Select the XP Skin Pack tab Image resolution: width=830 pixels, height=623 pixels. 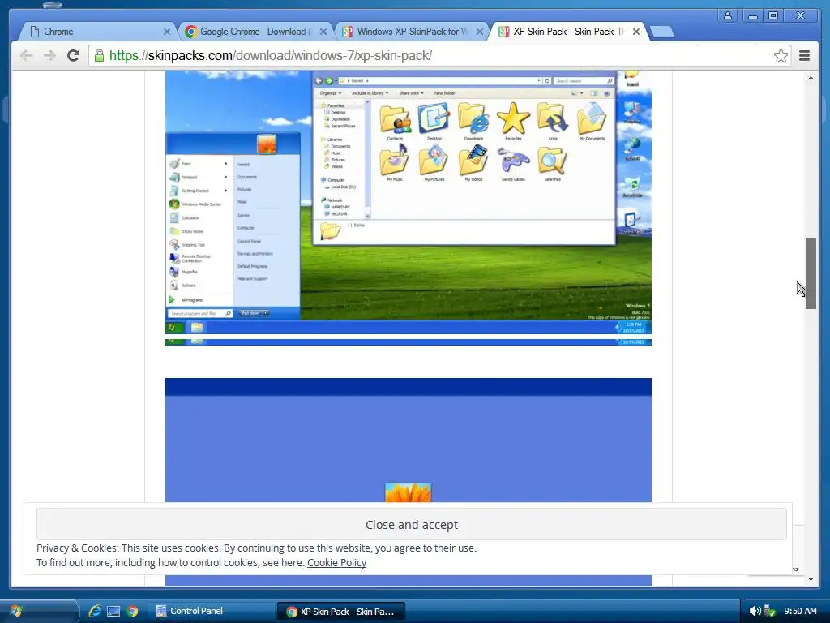(x=567, y=32)
